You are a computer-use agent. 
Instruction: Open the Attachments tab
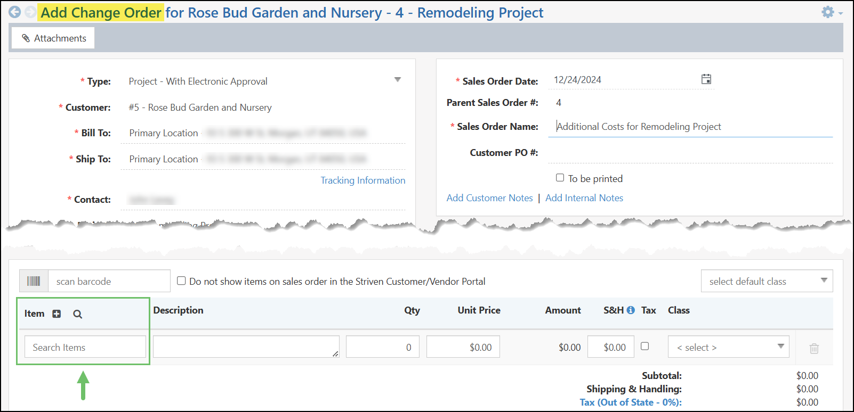click(53, 38)
